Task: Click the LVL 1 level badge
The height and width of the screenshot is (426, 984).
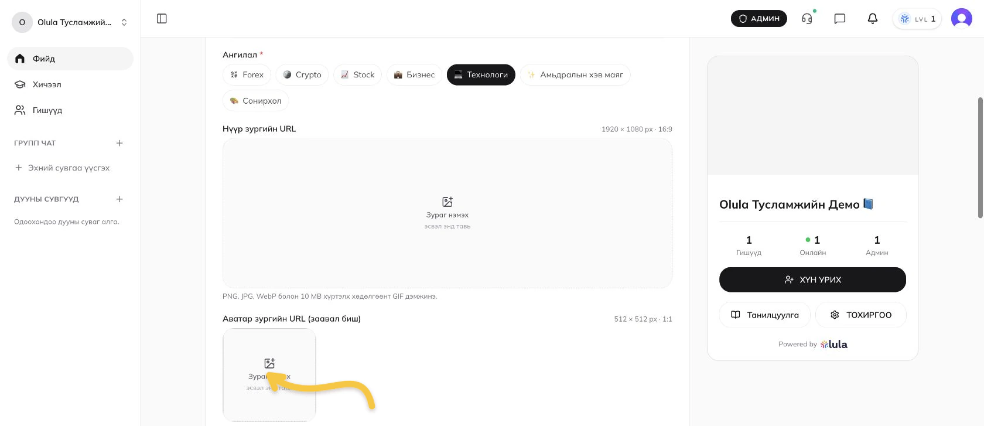Action: [917, 19]
